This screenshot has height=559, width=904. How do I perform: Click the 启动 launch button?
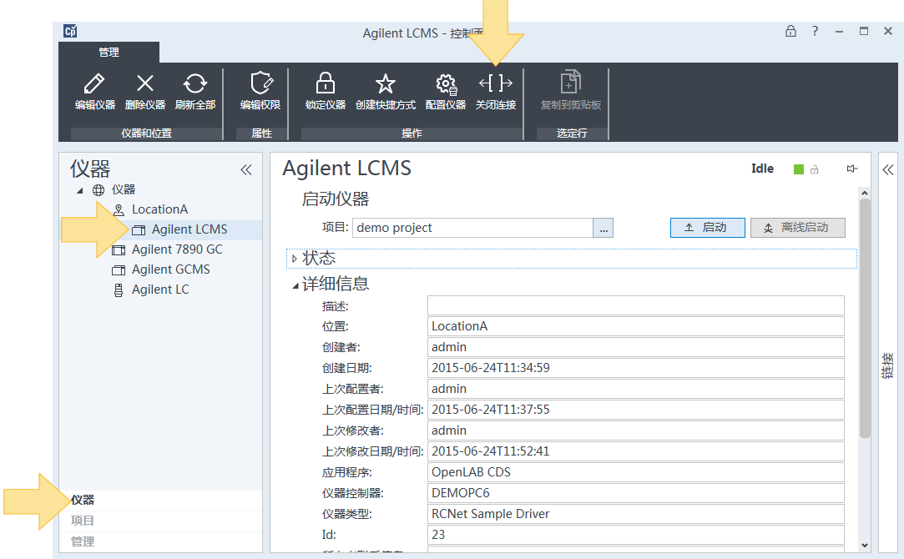(x=707, y=228)
